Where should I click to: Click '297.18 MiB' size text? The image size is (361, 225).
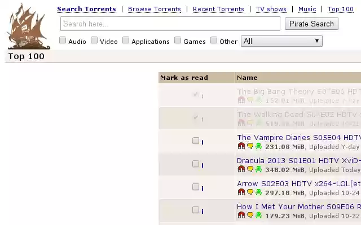tap(285, 193)
